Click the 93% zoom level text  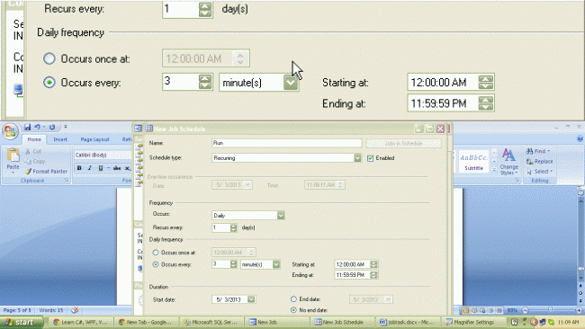tap(512, 310)
